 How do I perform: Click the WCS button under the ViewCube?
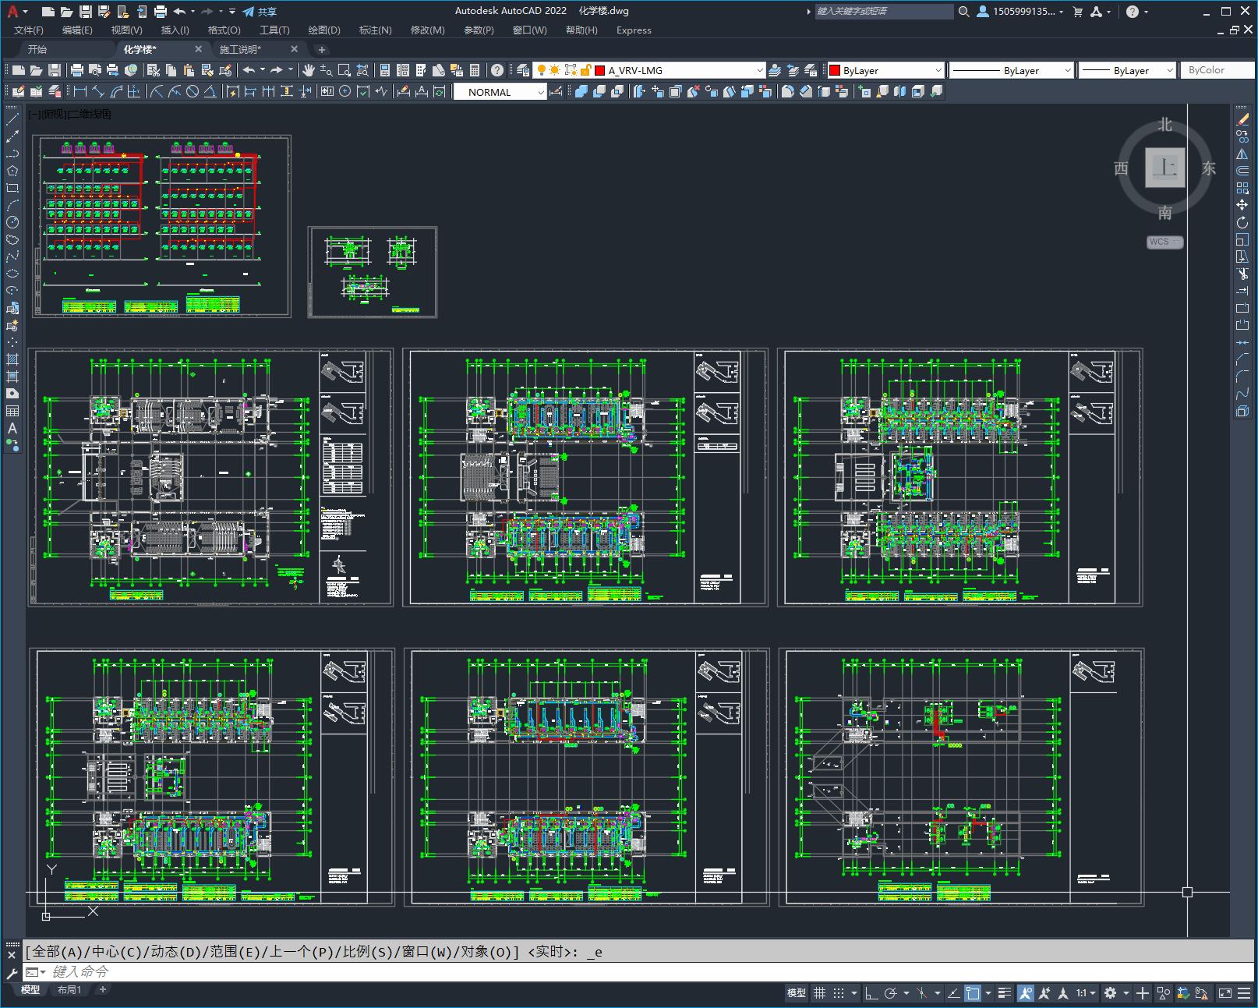click(x=1164, y=242)
